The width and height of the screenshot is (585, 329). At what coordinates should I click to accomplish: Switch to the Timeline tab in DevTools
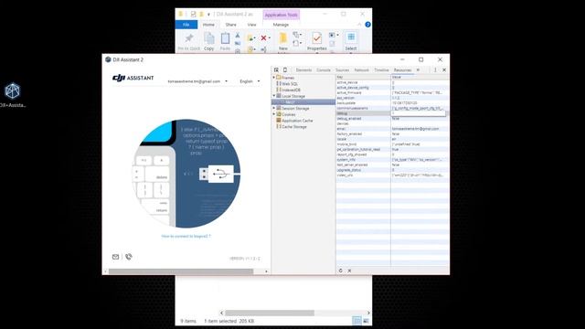pos(381,69)
